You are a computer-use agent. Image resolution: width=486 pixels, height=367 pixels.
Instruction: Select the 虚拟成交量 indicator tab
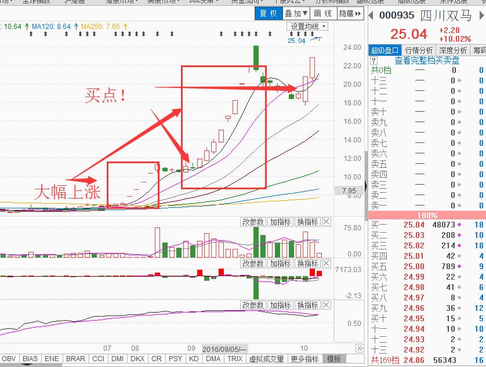(267, 359)
